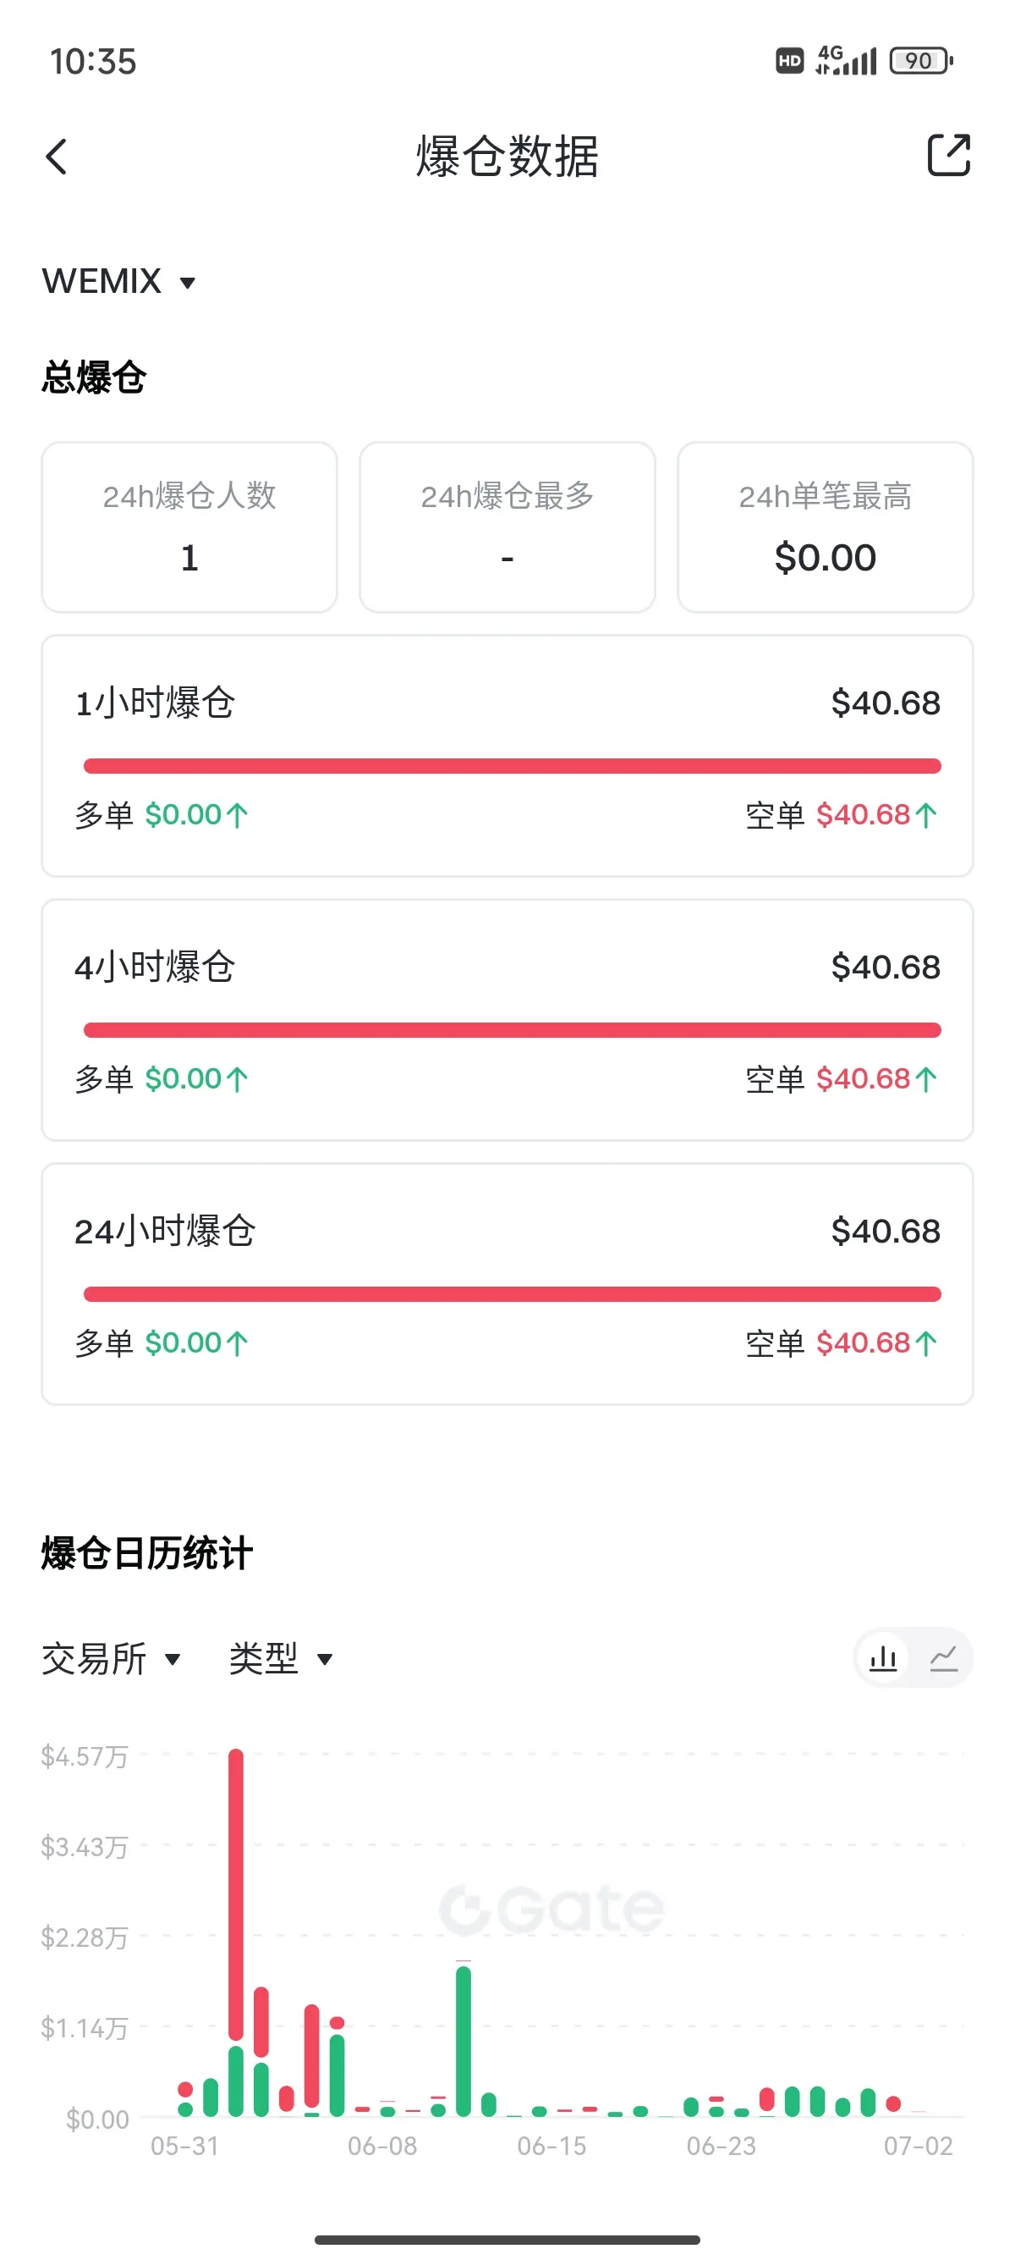Tap the 1小时爆仓 ratio bar
The height and width of the screenshot is (2260, 1015).
(x=512, y=766)
